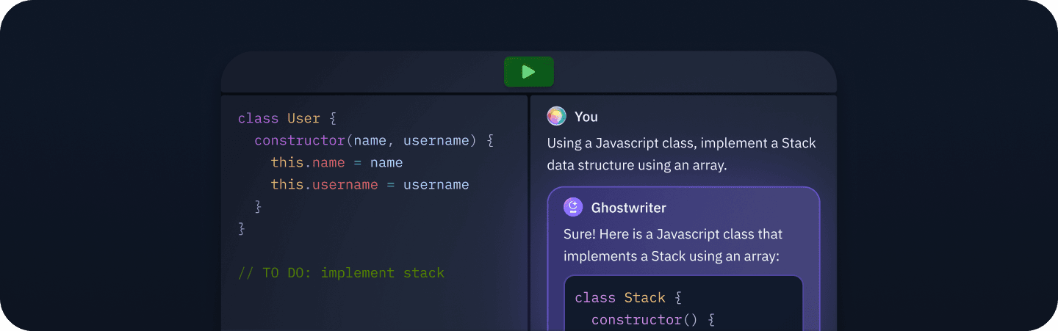1058x331 pixels.
Task: Select the 'Ghostwriter' sender name
Action: [x=628, y=208]
